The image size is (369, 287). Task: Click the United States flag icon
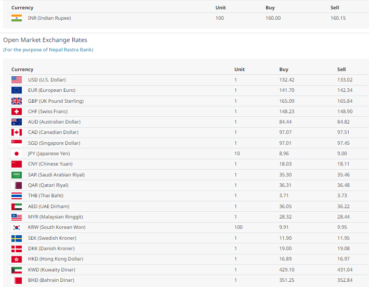[x=17, y=80]
